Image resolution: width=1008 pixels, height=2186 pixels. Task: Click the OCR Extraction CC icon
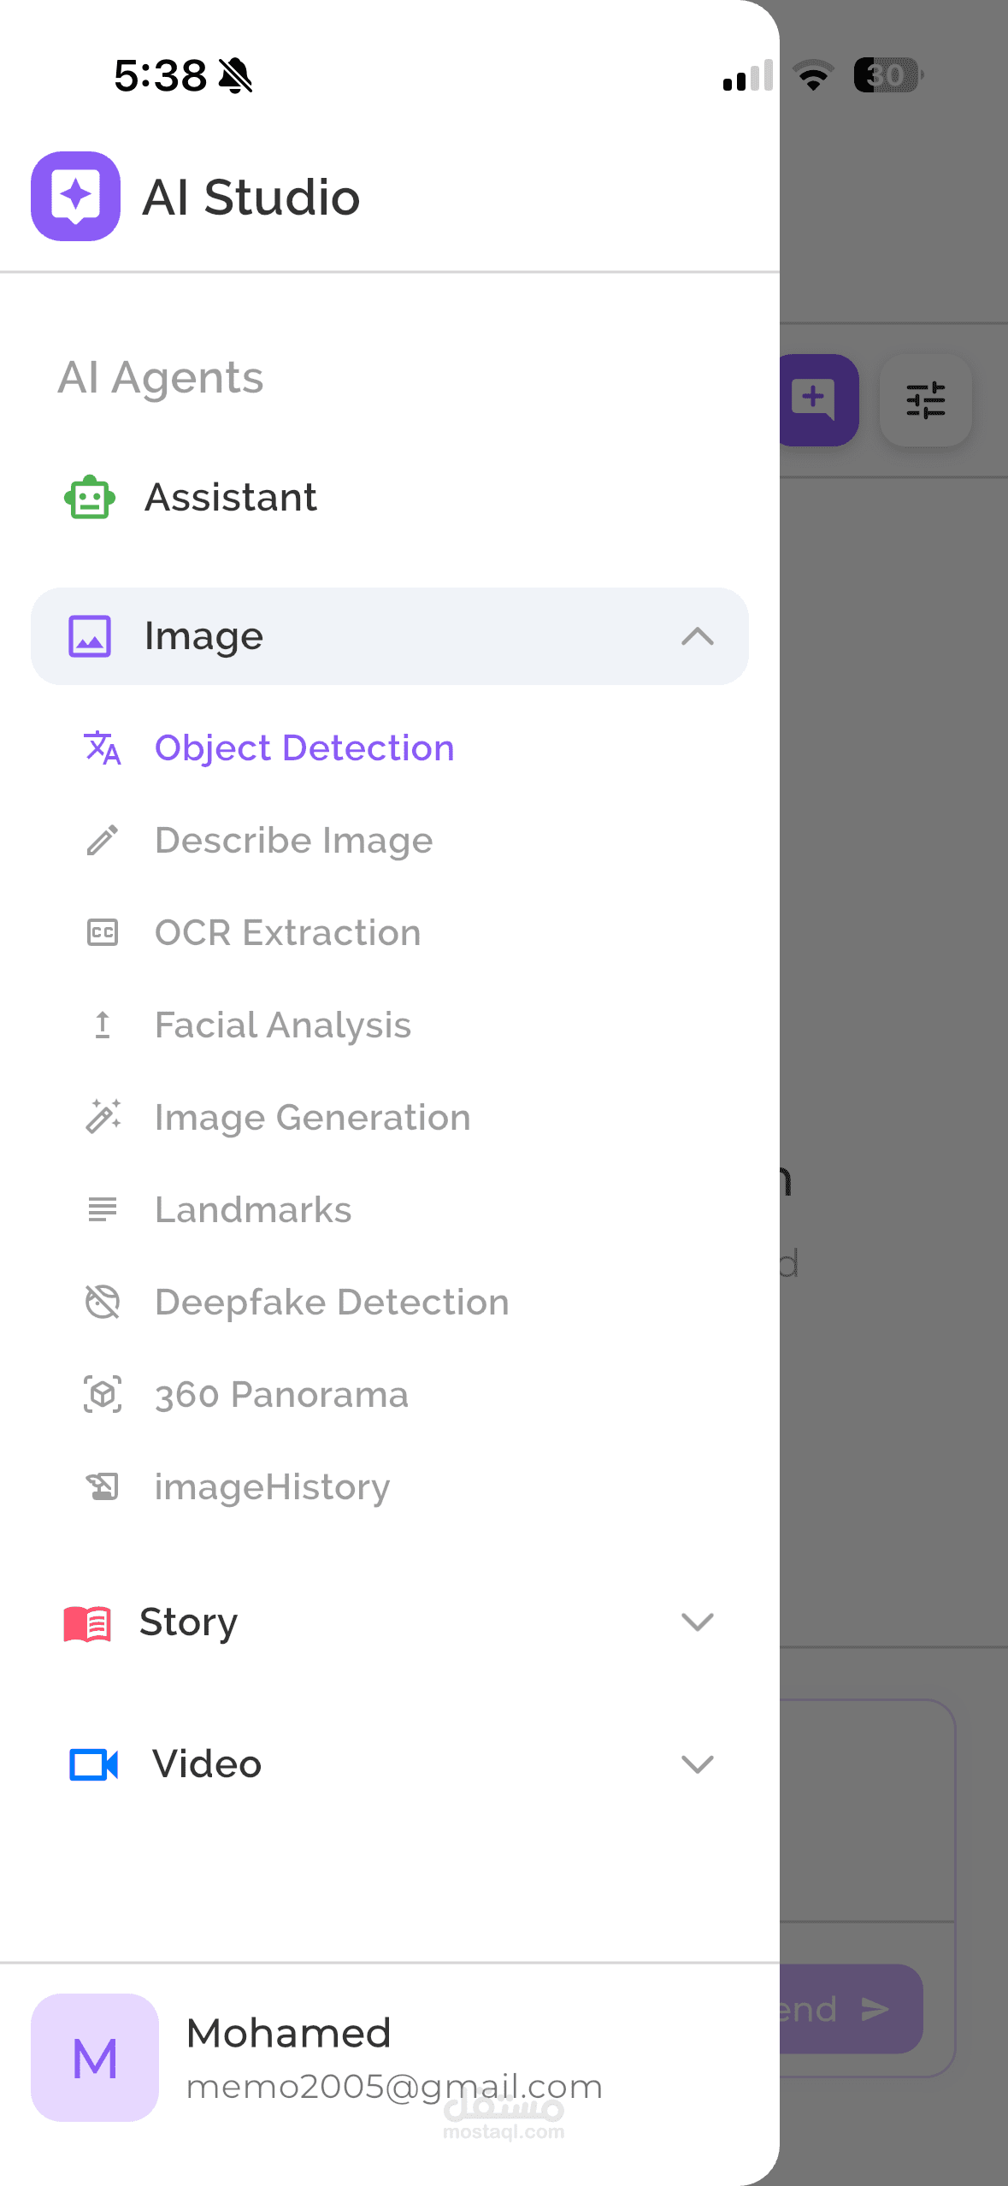(x=103, y=932)
